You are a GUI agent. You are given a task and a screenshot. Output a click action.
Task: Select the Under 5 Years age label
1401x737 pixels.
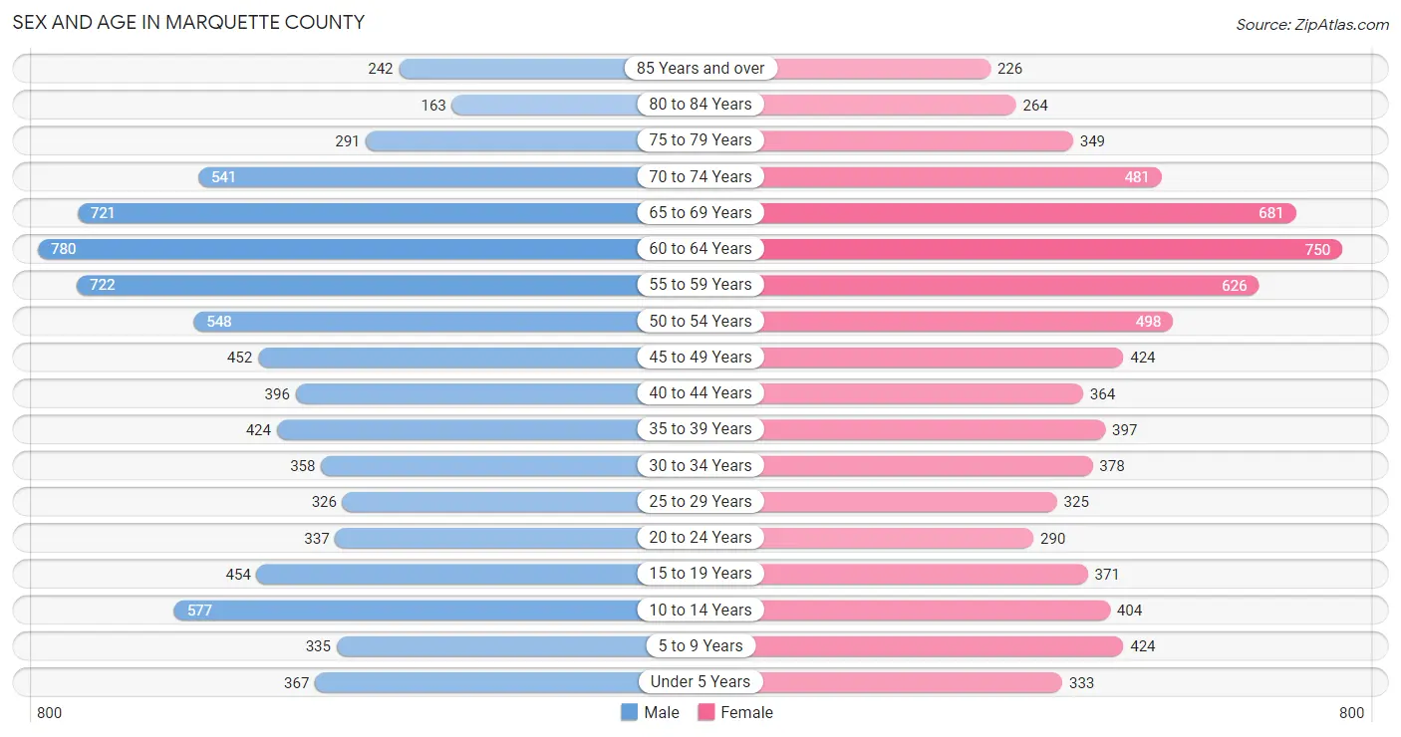tap(700, 682)
